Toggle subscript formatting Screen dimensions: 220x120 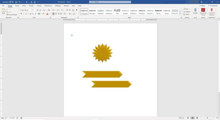pos(33,14)
